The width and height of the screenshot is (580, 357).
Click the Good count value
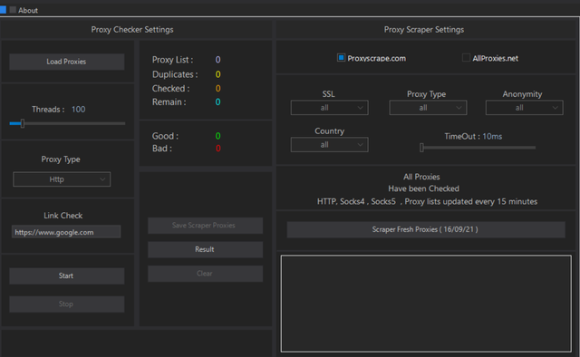point(217,136)
